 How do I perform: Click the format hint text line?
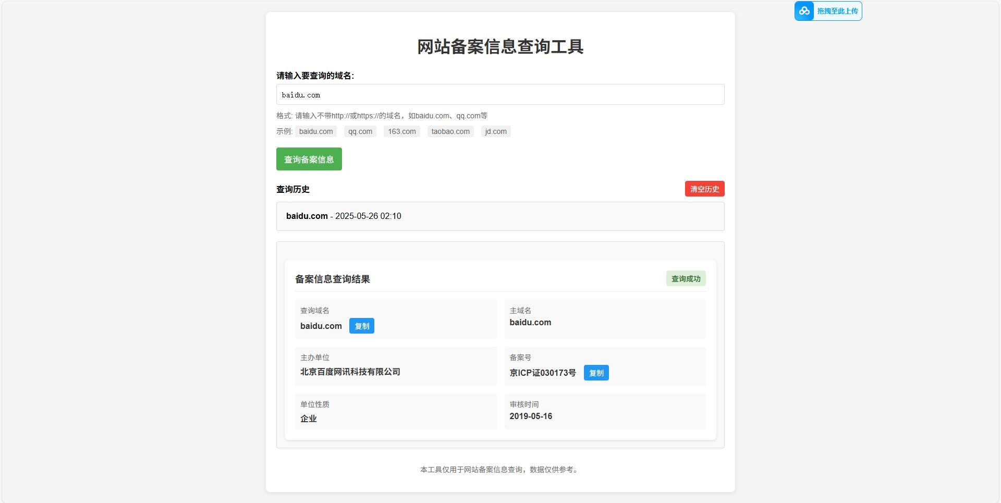tap(382, 116)
